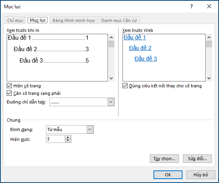
Task: Click down arrow in print preview scrollbar
Action: [x=111, y=78]
